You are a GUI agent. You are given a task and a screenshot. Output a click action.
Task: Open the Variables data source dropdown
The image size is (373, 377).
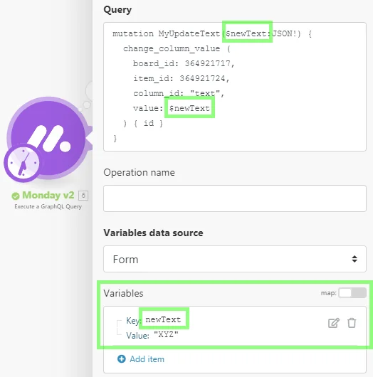click(x=235, y=259)
